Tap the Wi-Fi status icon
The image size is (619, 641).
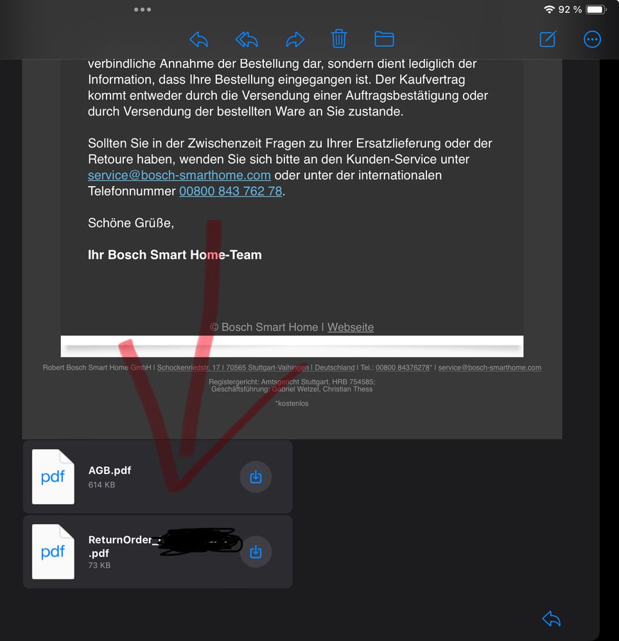click(x=549, y=10)
